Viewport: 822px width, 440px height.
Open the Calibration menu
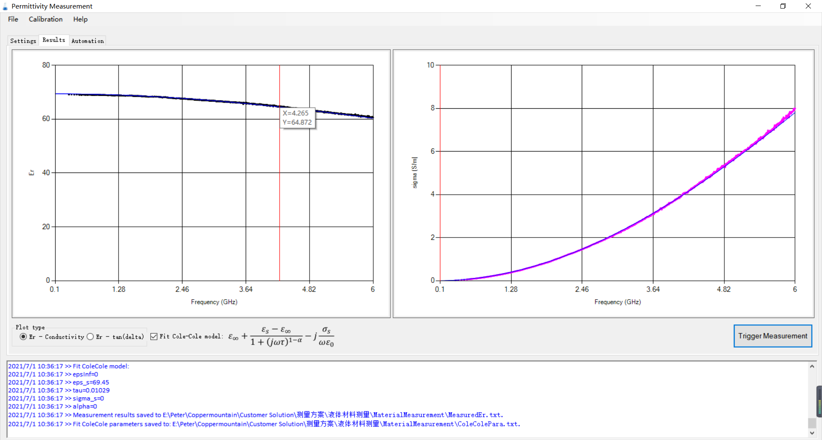[45, 19]
